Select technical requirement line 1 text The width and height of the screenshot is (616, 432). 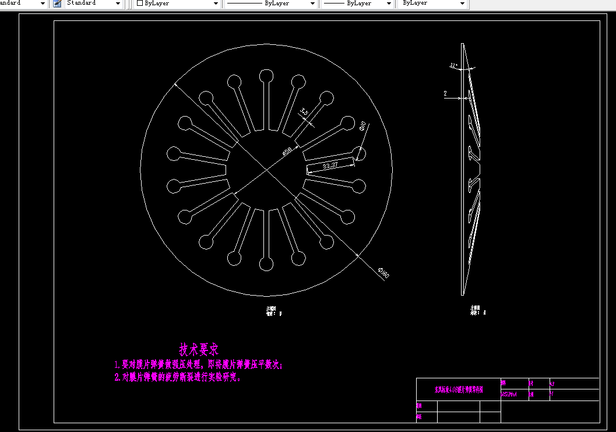pyautogui.click(x=198, y=364)
